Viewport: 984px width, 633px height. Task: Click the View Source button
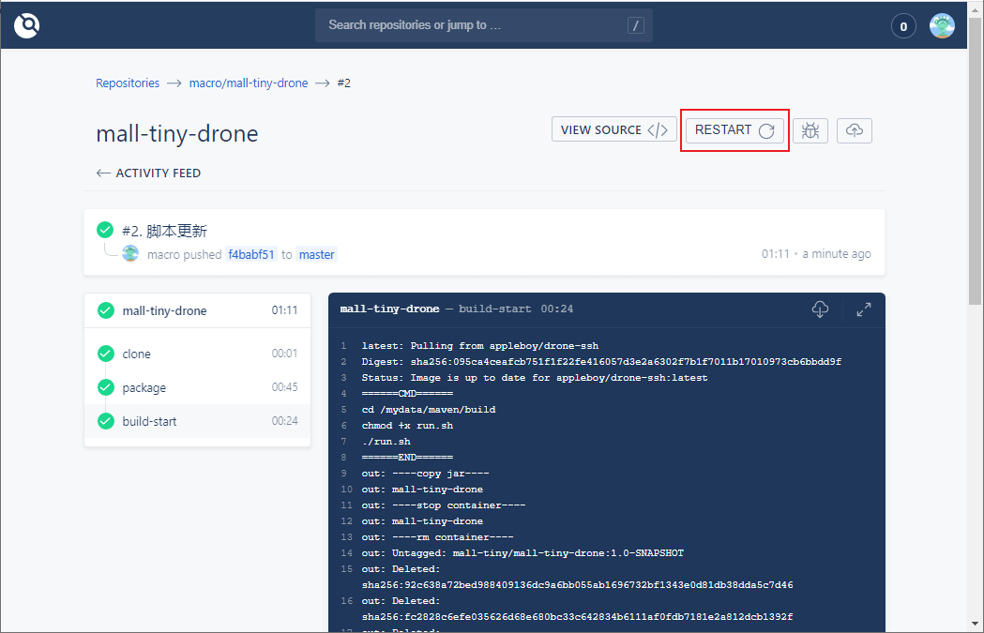[x=613, y=129]
